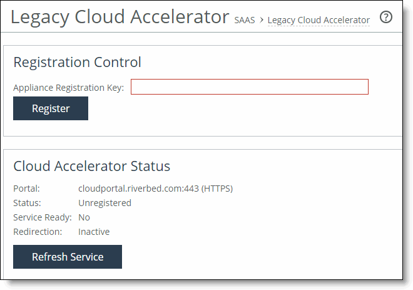Select the SAAS breadcrumb item
This screenshot has width=413, height=290.
coord(245,20)
